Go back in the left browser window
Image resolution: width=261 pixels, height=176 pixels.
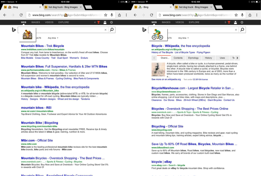pyautogui.click(x=5, y=15)
